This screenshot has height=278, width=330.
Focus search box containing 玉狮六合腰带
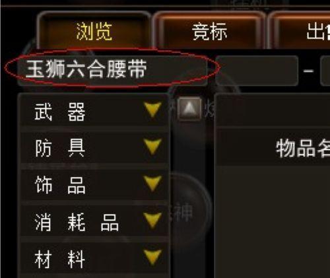click(x=112, y=70)
